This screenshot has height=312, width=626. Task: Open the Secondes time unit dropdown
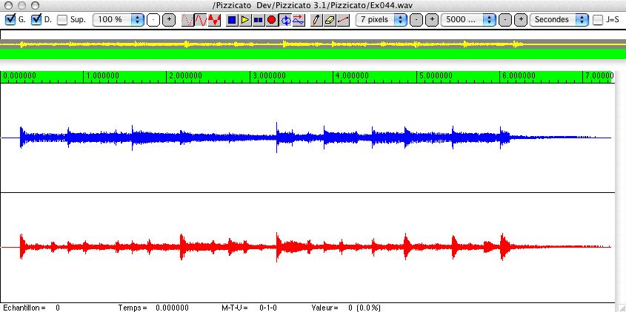559,19
